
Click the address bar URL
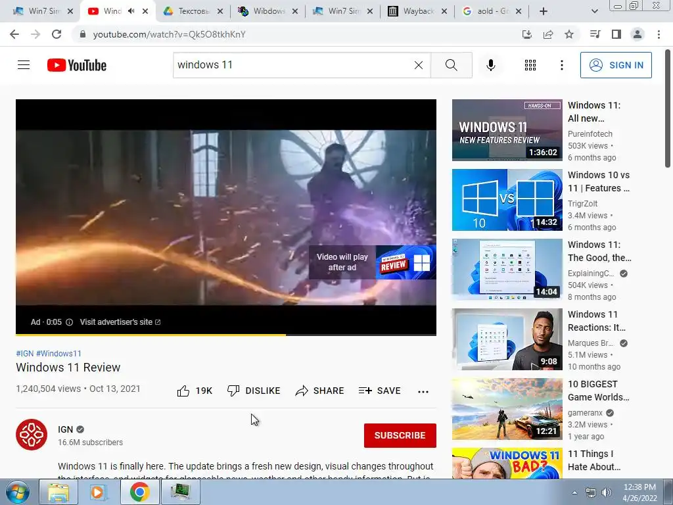(x=169, y=34)
